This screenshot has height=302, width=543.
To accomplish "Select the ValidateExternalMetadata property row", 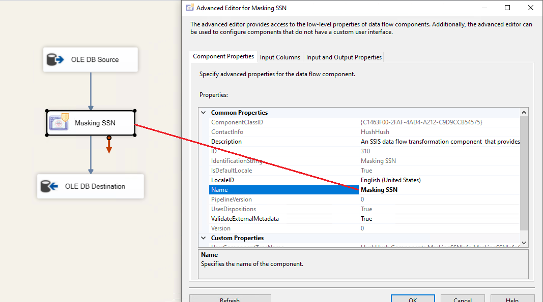I will 245,219.
